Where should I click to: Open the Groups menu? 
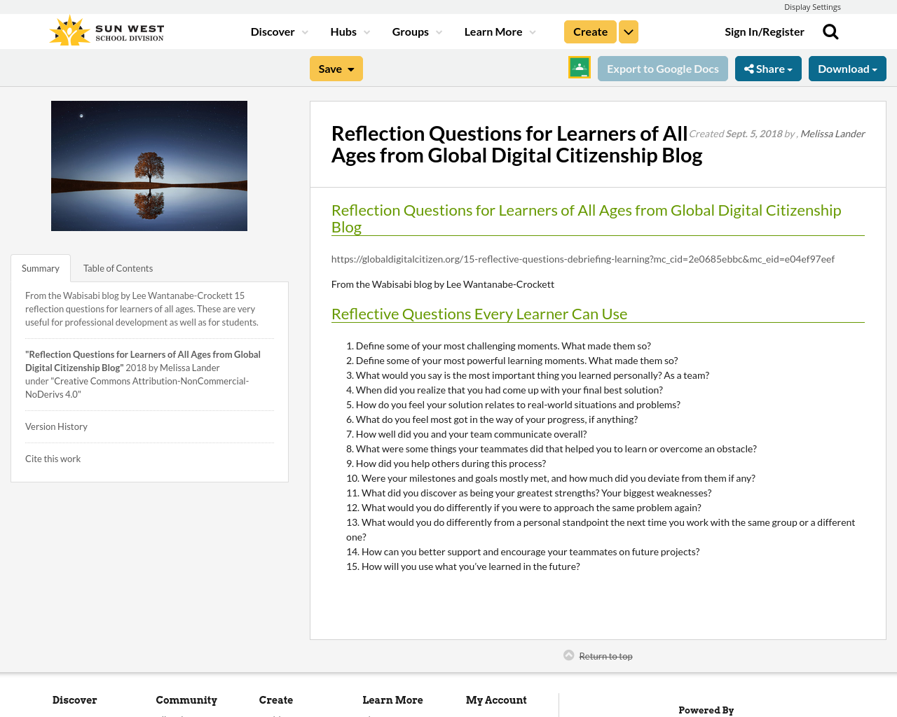pos(416,30)
